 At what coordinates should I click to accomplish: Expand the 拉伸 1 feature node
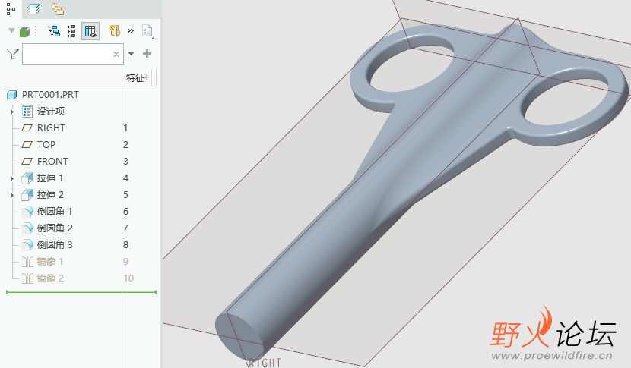[12, 178]
